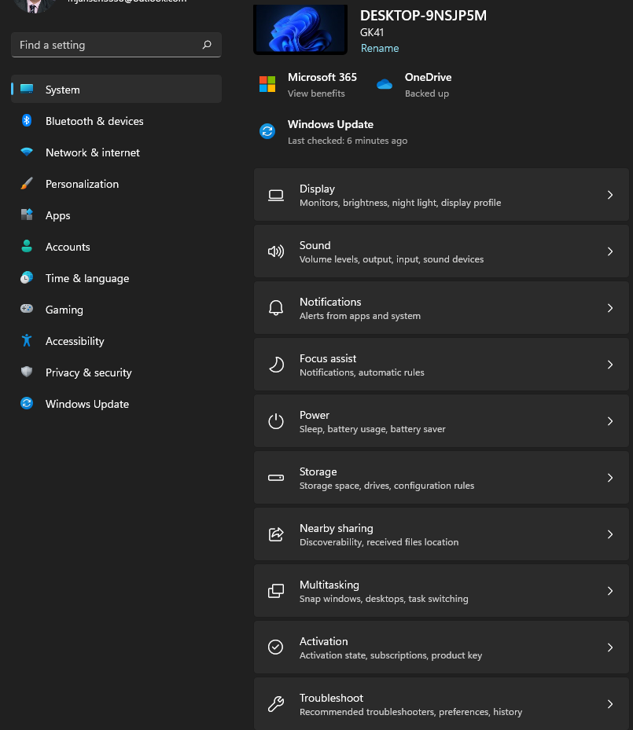
Task: Open Gaming settings
Action: point(116,309)
